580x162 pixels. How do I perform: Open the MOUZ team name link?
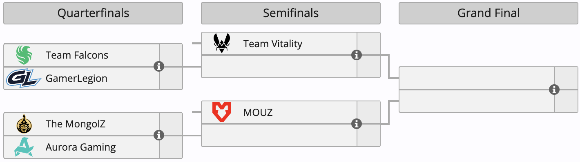pyautogui.click(x=258, y=112)
